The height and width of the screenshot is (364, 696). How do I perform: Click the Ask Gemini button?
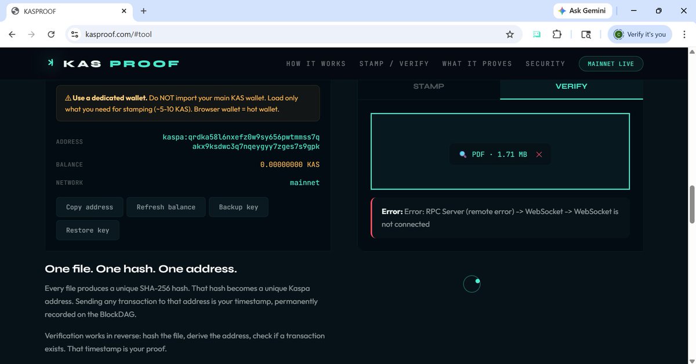tap(582, 10)
